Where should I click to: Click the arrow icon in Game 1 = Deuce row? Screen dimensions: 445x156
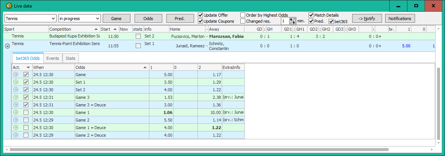(x=16, y=128)
